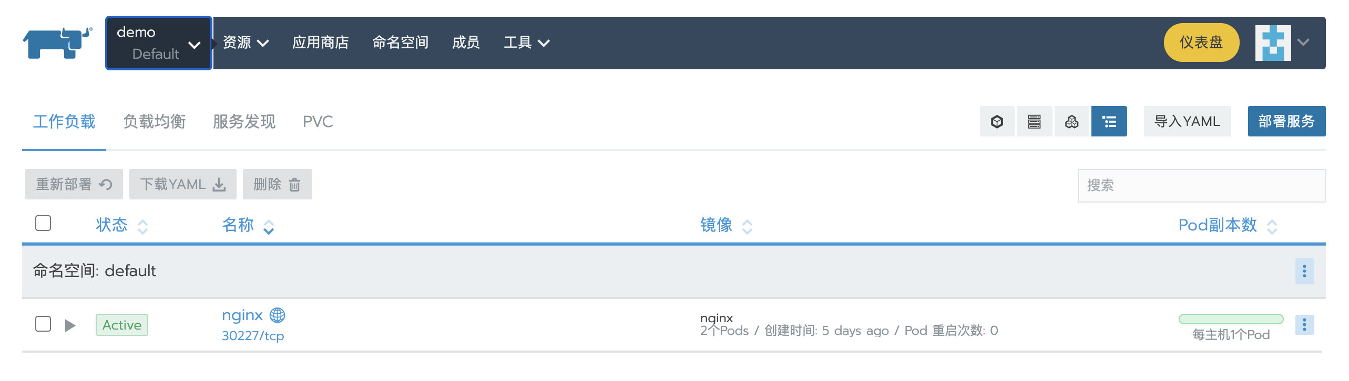Click the Rancher bull logo
This screenshot has height=381, width=1349.
click(57, 43)
